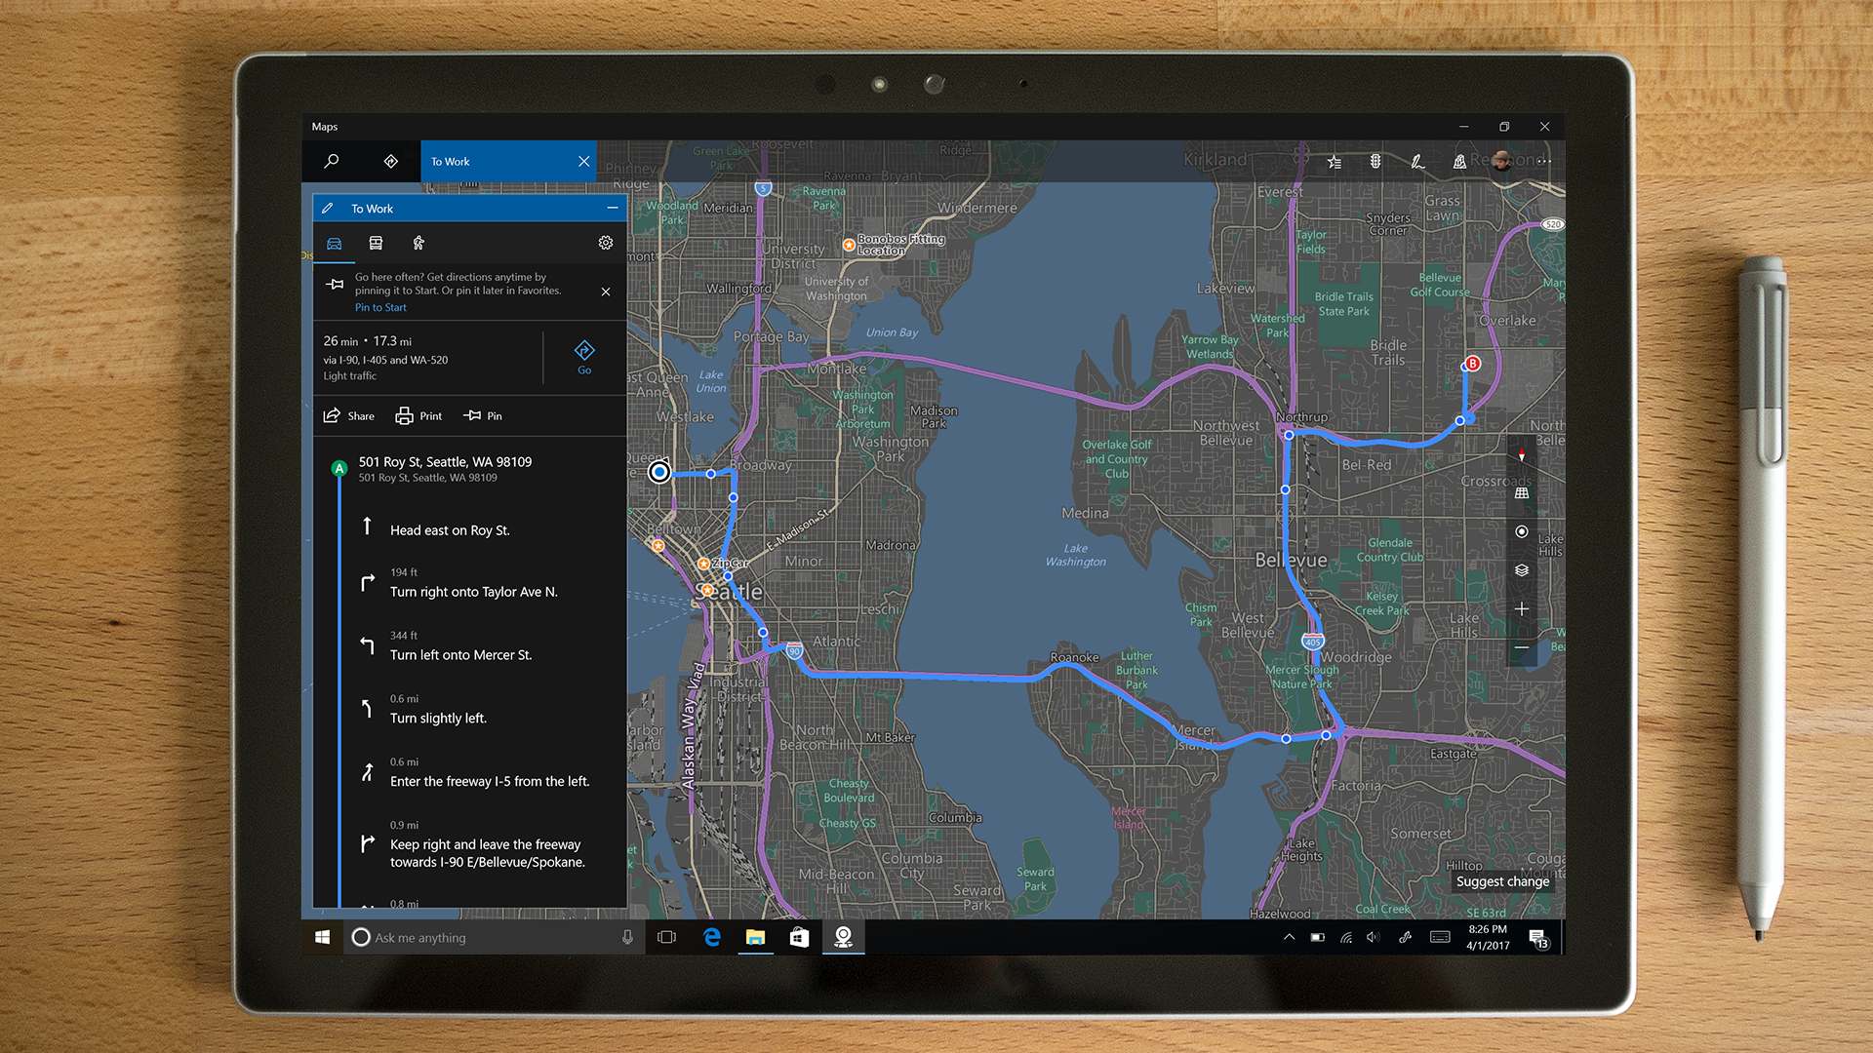Open clock showing 8:26 PM
This screenshot has height=1053, width=1873.
[x=1488, y=937]
